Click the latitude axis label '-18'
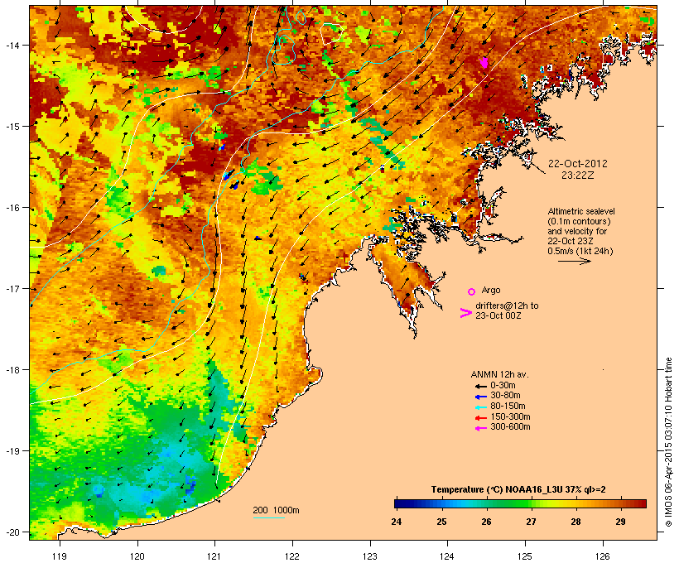Screen dimensions: 679x563 pos(12,370)
